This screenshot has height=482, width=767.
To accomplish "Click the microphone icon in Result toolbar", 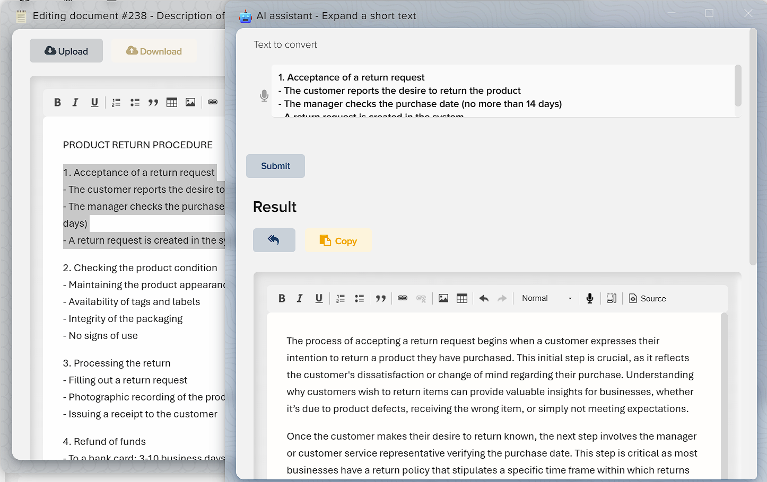I will 589,299.
